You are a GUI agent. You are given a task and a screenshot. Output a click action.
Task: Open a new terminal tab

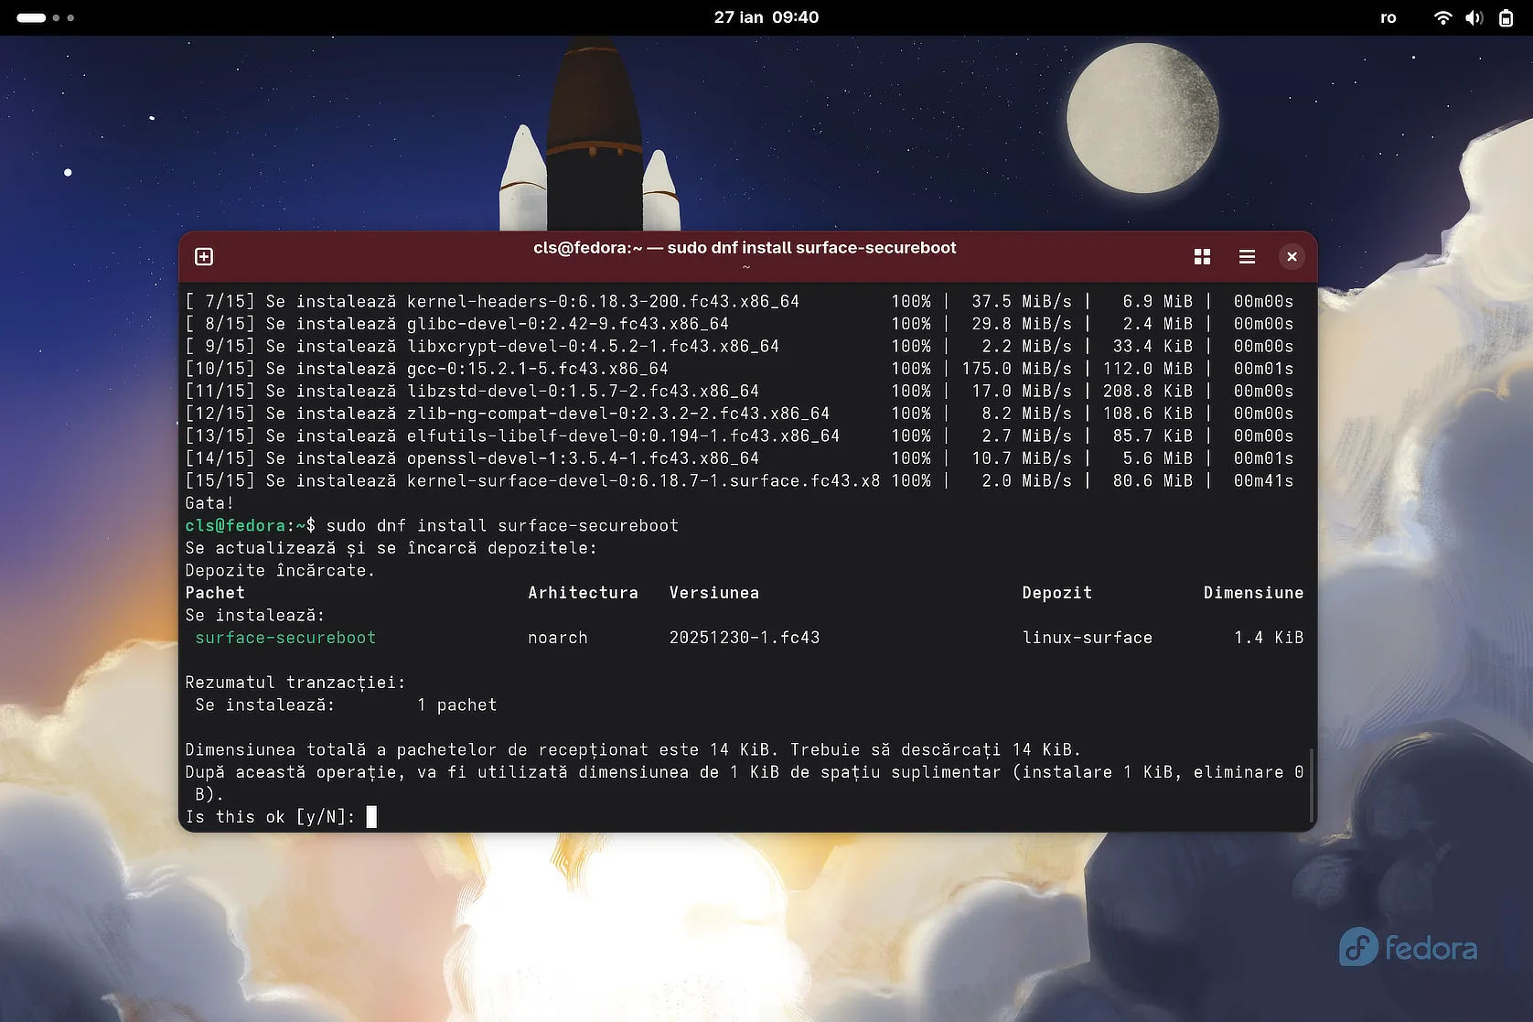coord(204,256)
